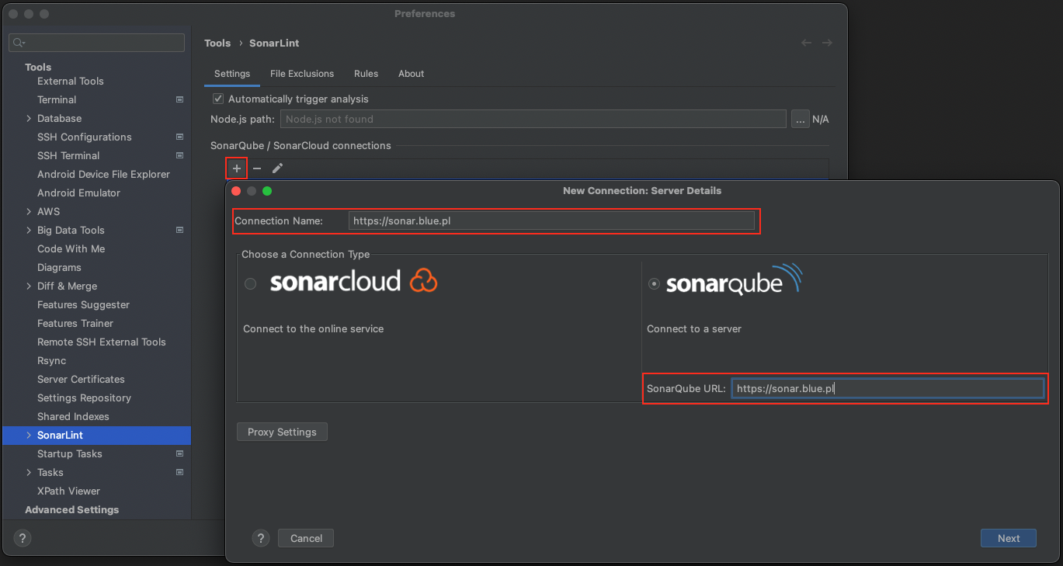
Task: Select the SonarCloud connection type
Action: coord(250,284)
